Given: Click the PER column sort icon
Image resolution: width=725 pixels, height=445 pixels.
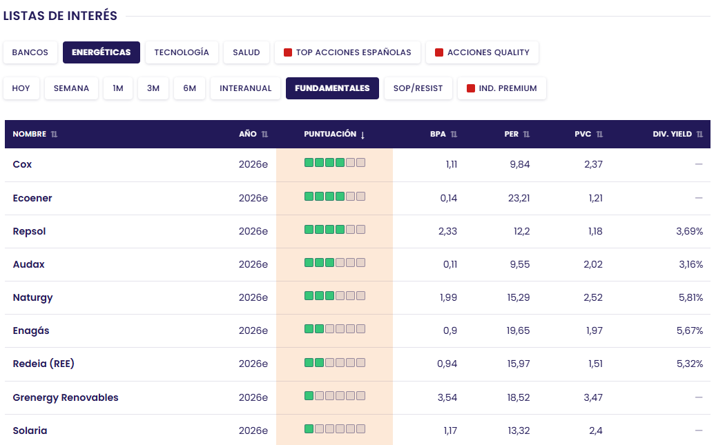Looking at the screenshot, I should [526, 134].
